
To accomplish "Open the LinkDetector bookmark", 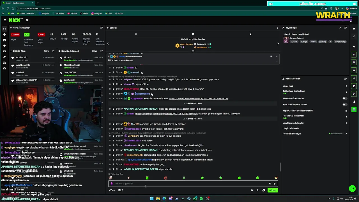I will click(x=58, y=13).
